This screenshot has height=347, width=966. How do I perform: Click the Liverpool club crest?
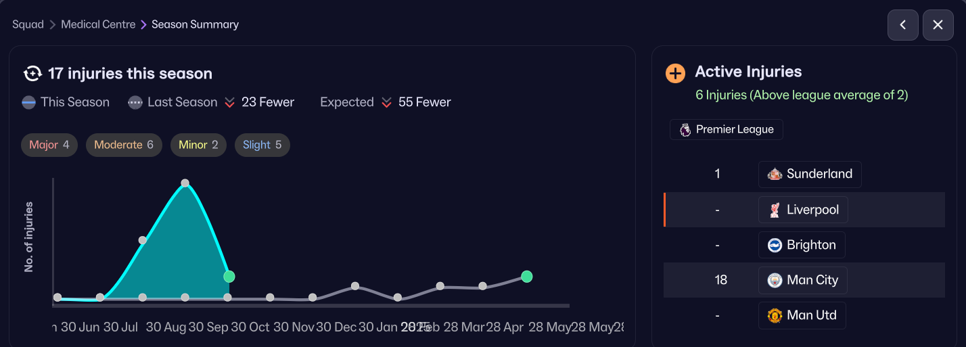775,210
